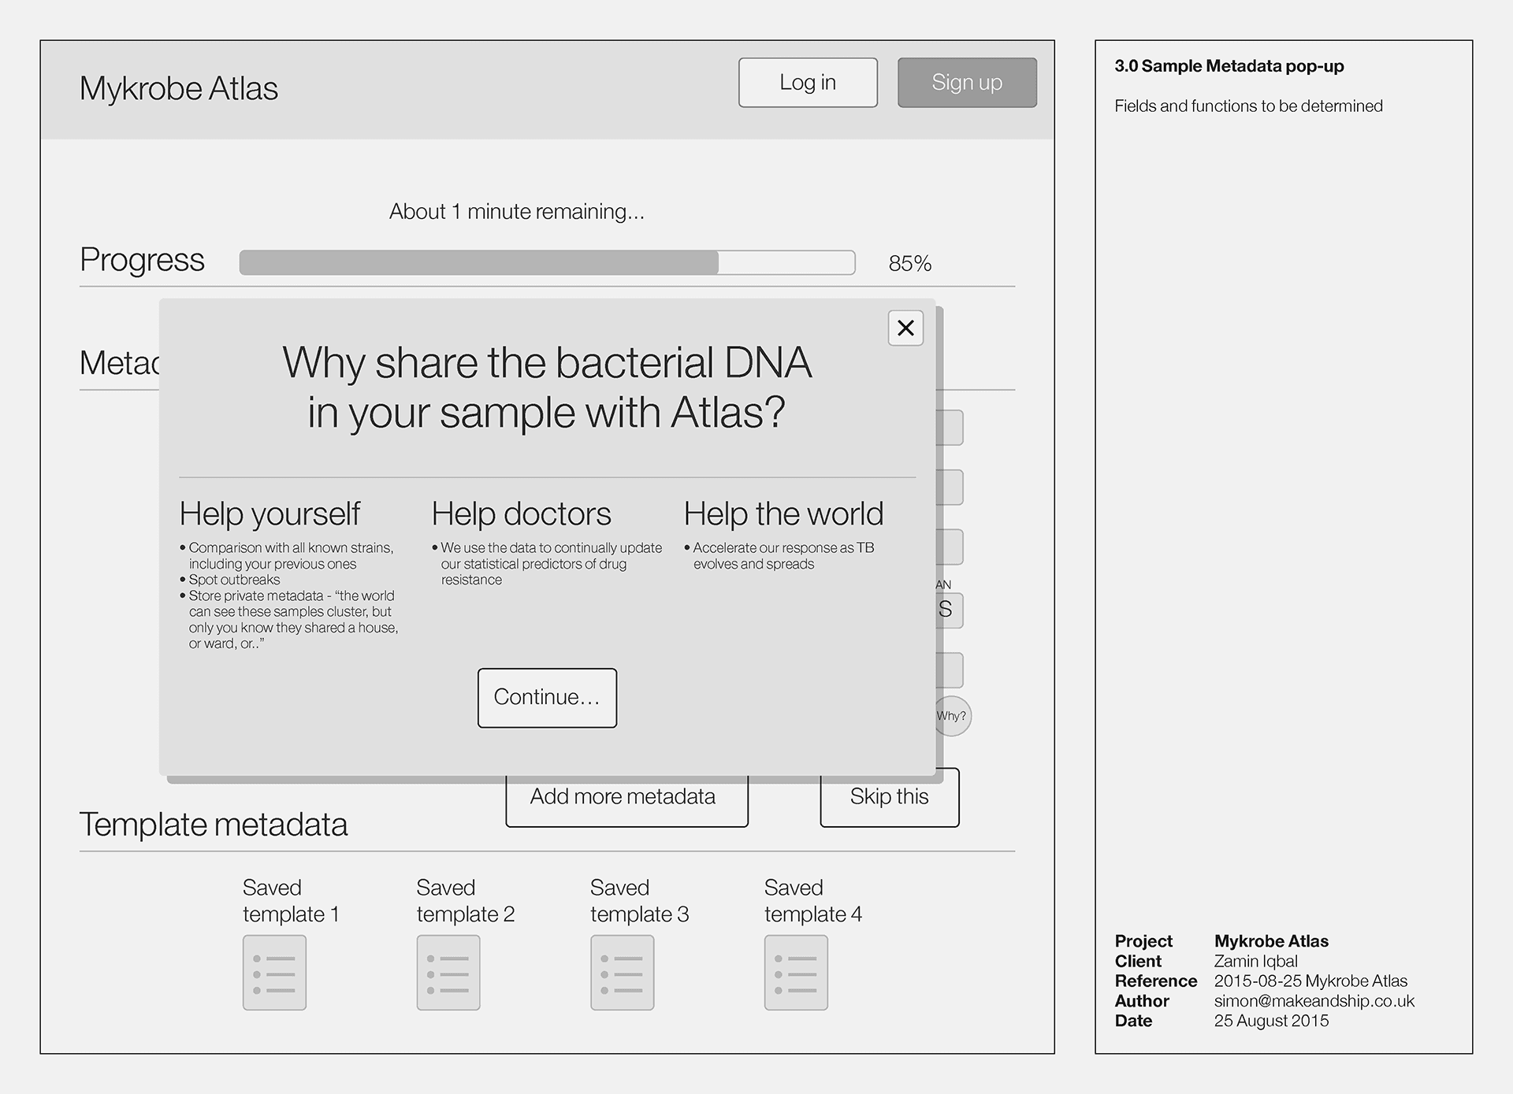Viewport: 1513px width, 1094px height.
Task: Click the Help yourself heading
Action: pos(270,514)
